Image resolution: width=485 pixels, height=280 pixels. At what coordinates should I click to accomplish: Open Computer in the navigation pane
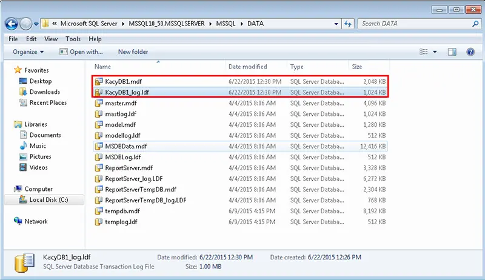click(38, 189)
